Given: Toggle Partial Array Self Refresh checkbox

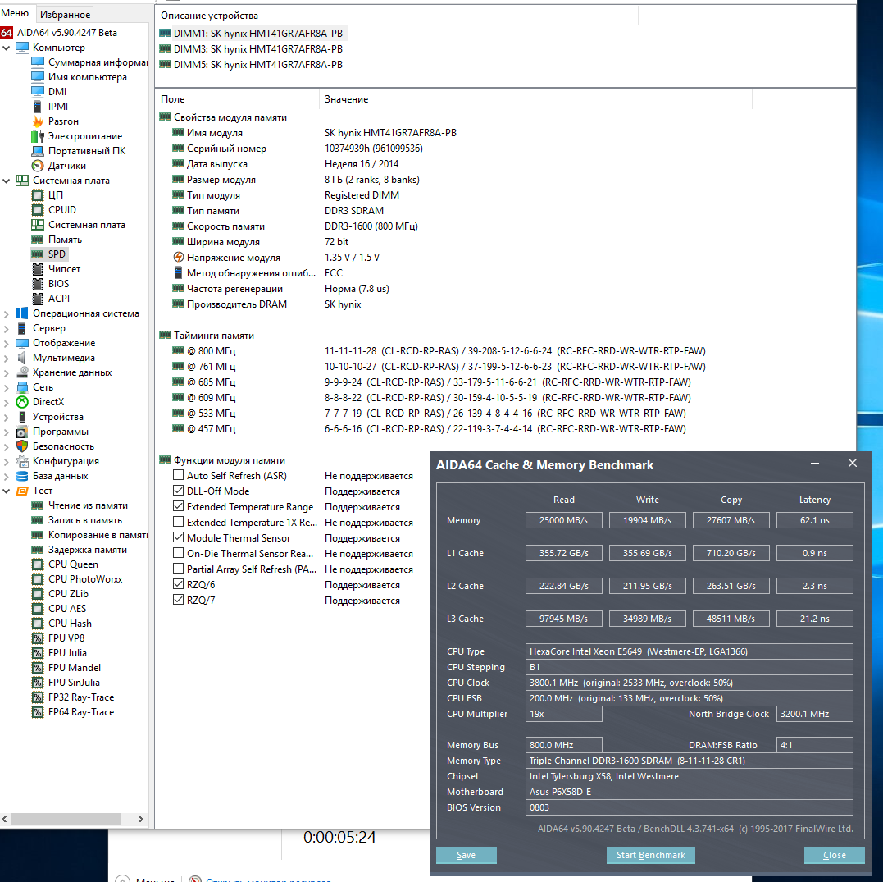Looking at the screenshot, I should coord(178,569).
